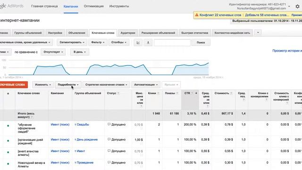Click red КЛЮЧЕВЫЕ СЛОВА add button

pos(14,85)
